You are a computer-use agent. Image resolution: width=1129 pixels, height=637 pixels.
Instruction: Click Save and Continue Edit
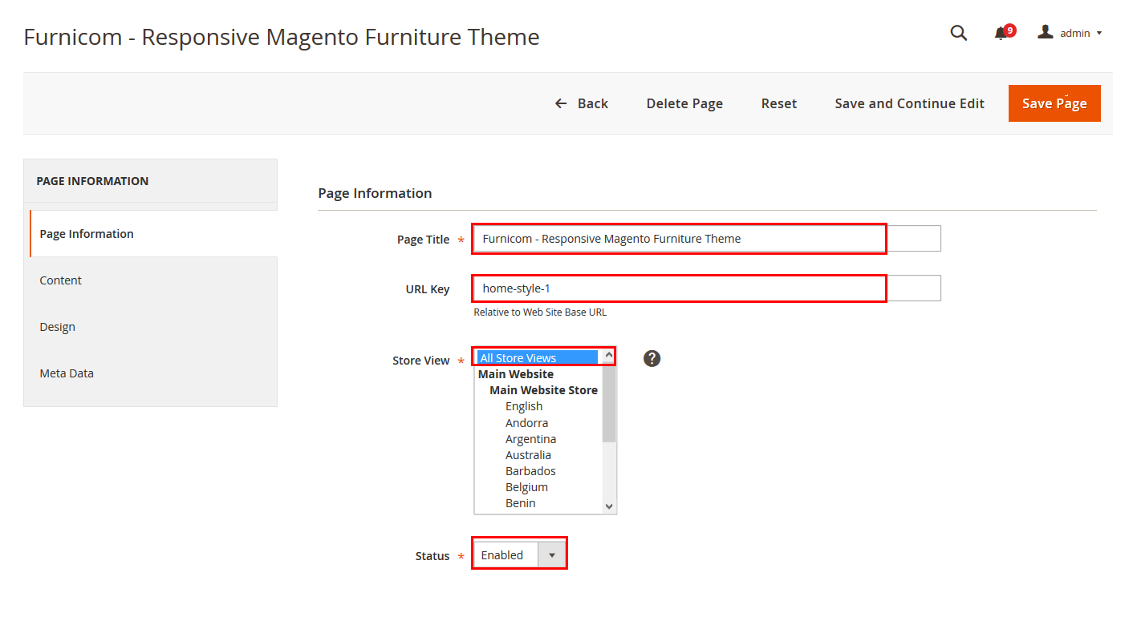click(x=909, y=103)
